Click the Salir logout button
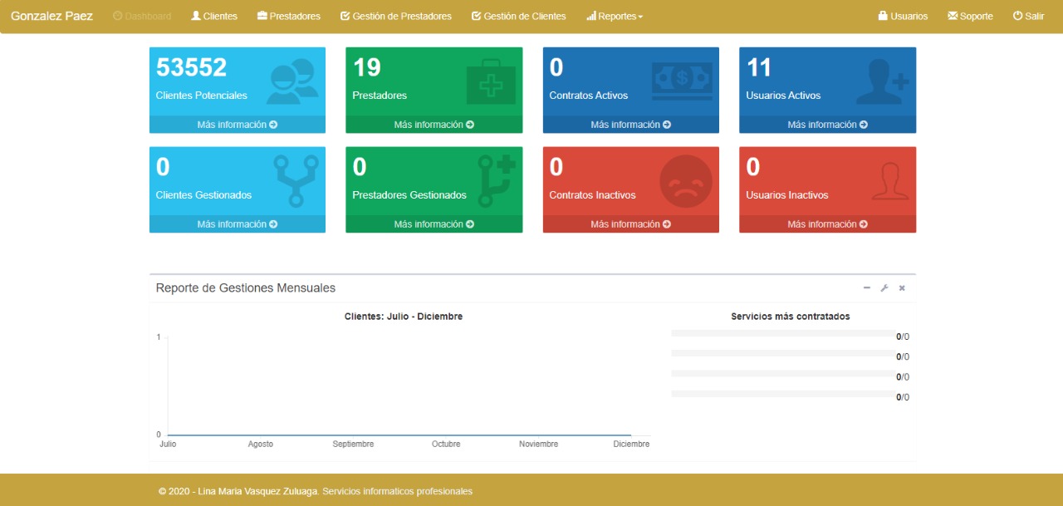This screenshot has height=506, width=1063. click(x=1028, y=17)
